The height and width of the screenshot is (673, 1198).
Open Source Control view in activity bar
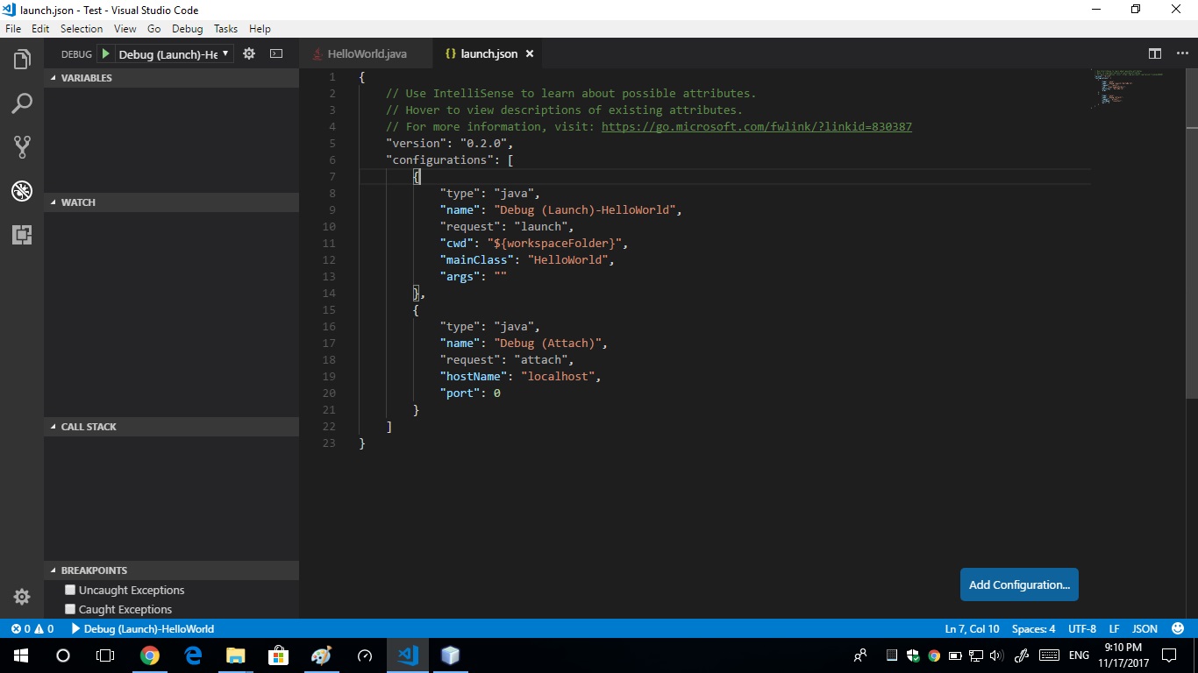tap(22, 147)
